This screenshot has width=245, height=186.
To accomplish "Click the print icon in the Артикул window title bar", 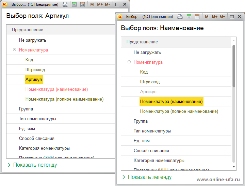I will 65,5.
